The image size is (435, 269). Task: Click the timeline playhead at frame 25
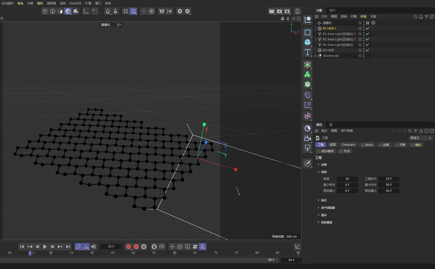coord(30,253)
